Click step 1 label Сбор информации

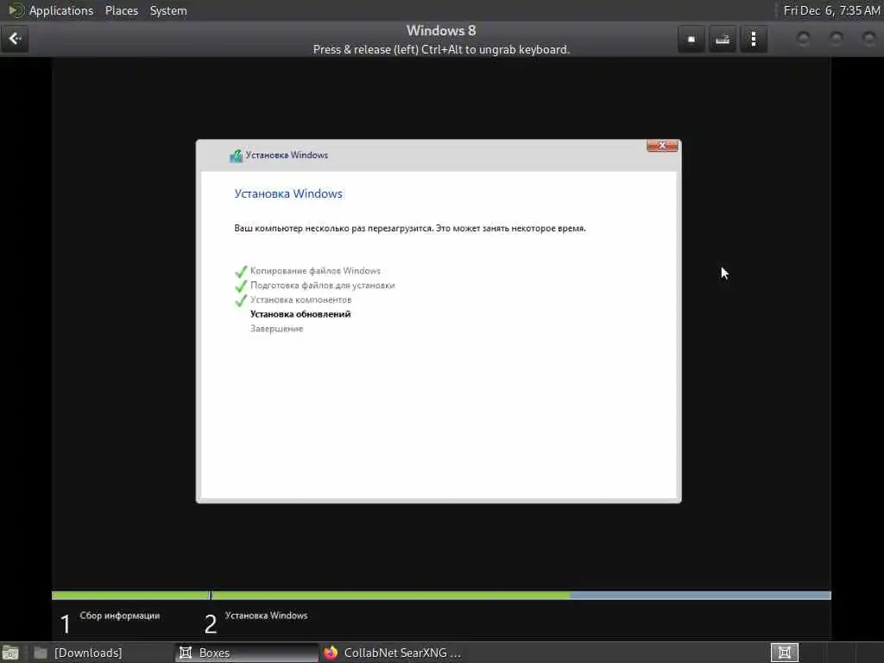coord(119,616)
